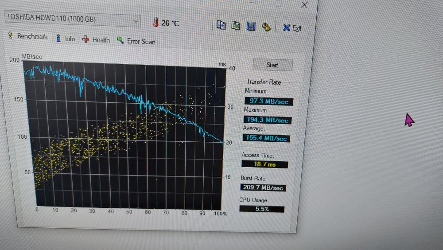Close the window with X button

click(304, 5)
